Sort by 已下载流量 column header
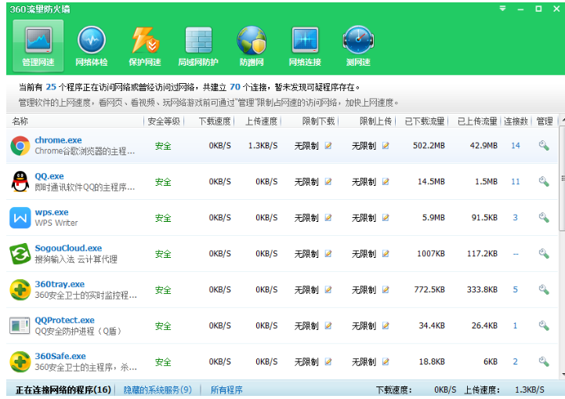This screenshot has width=565, height=399. [424, 122]
